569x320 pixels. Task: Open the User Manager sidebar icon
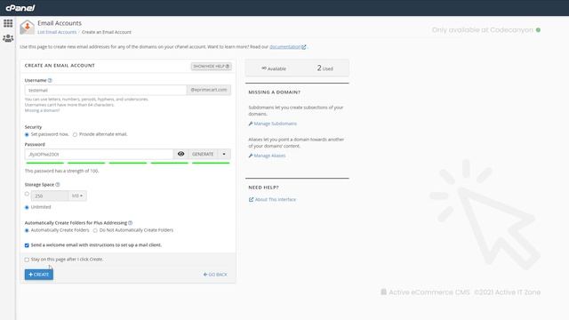click(8, 38)
